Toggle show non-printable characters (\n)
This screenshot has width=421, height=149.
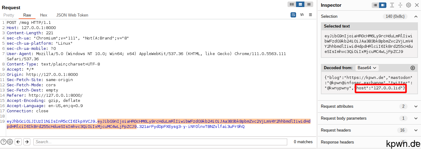point(302,15)
